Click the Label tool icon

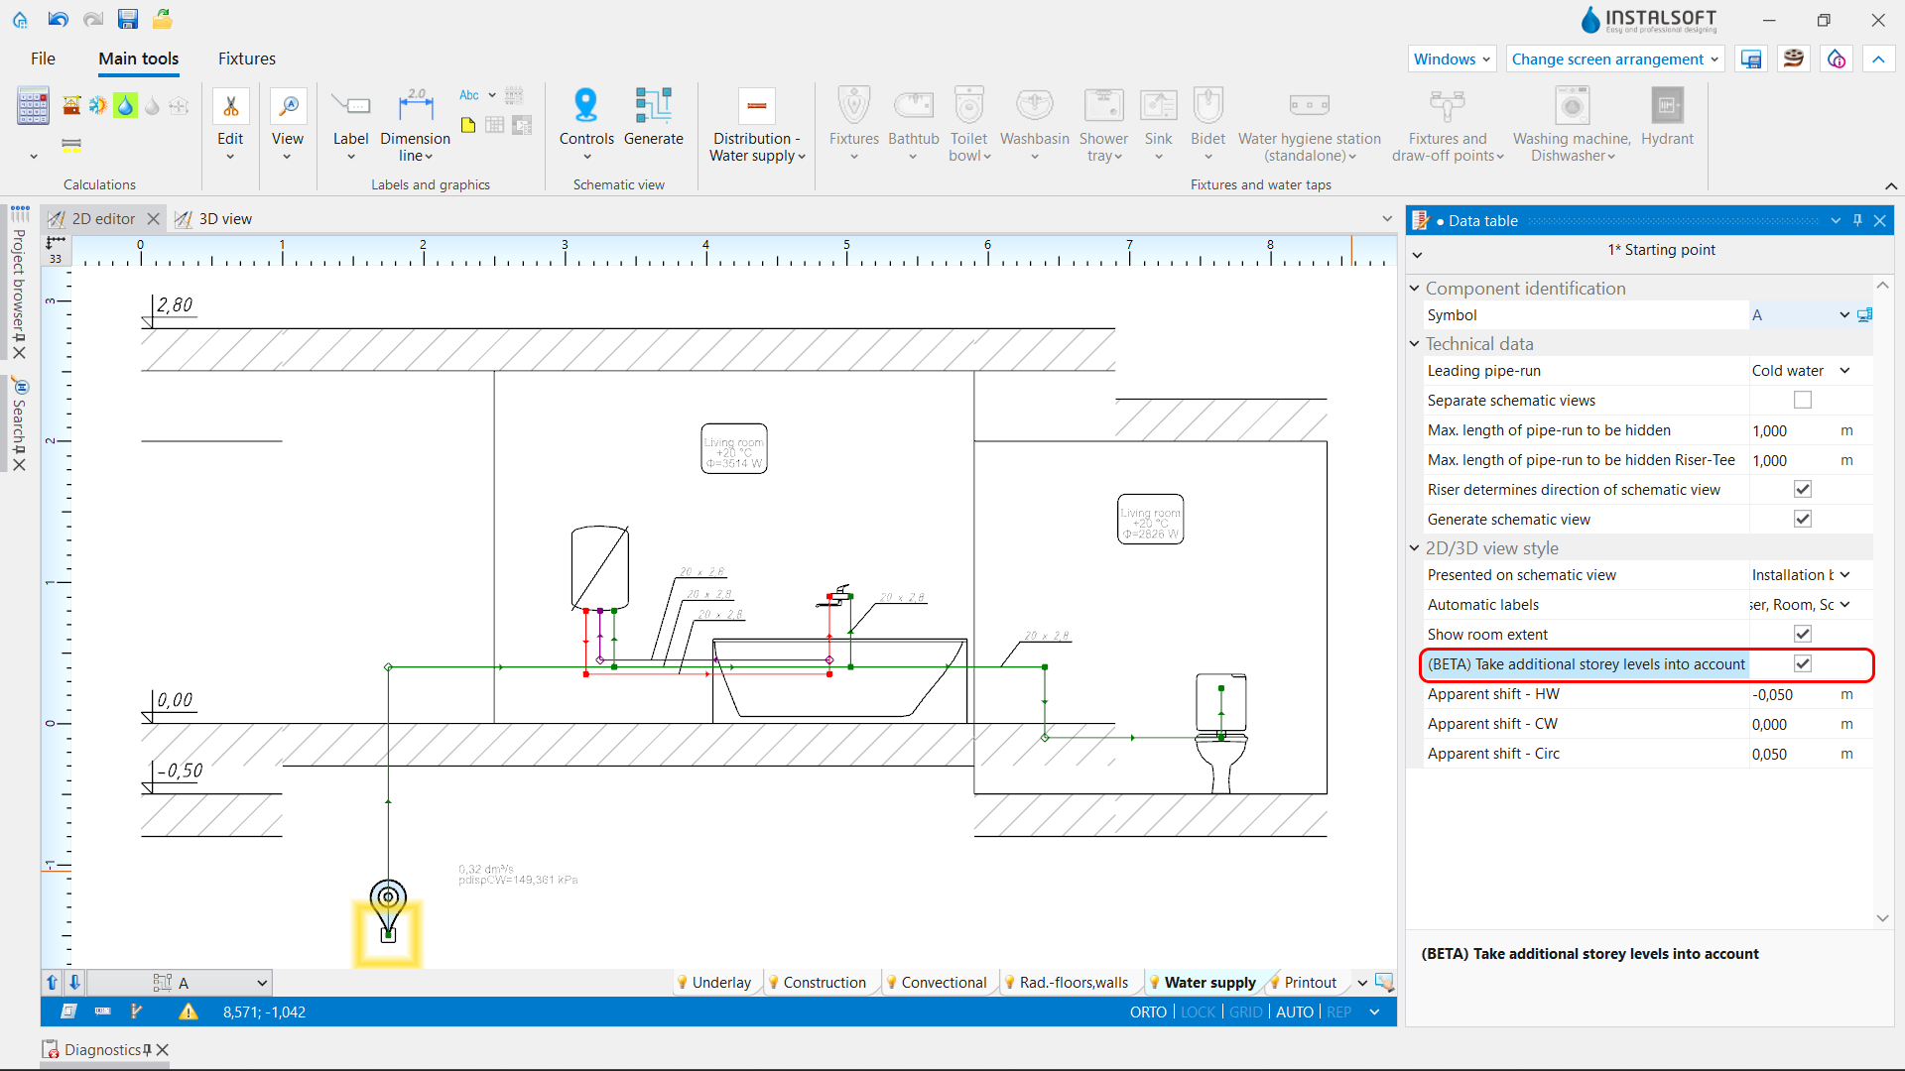[350, 105]
